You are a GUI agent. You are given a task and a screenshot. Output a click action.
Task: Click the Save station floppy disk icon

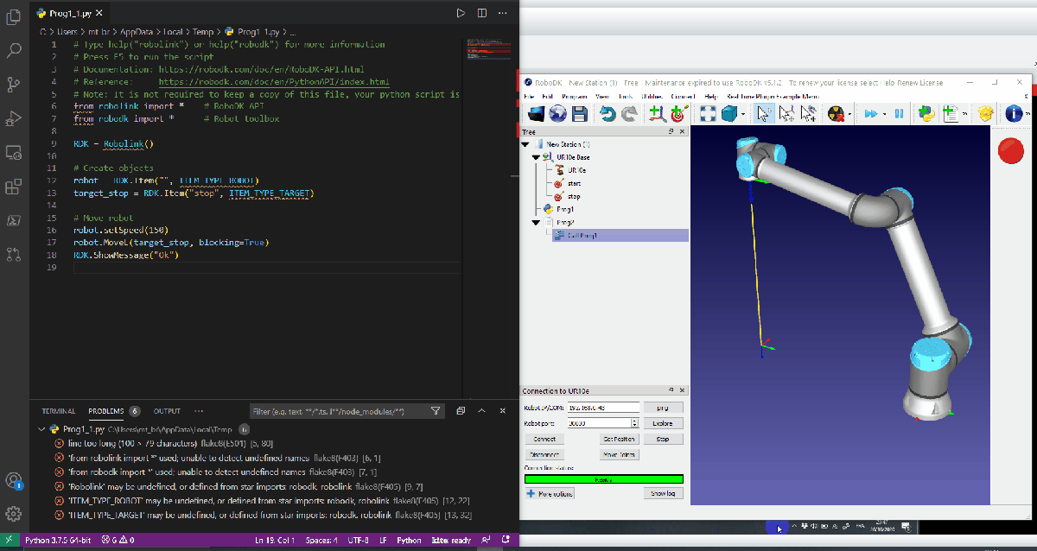[579, 114]
